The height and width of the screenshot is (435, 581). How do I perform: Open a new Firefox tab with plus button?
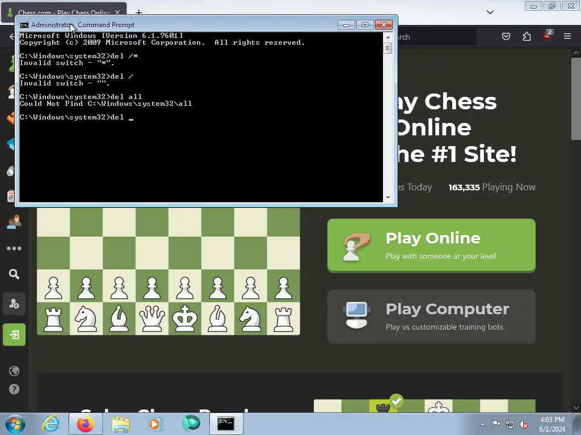pos(138,12)
